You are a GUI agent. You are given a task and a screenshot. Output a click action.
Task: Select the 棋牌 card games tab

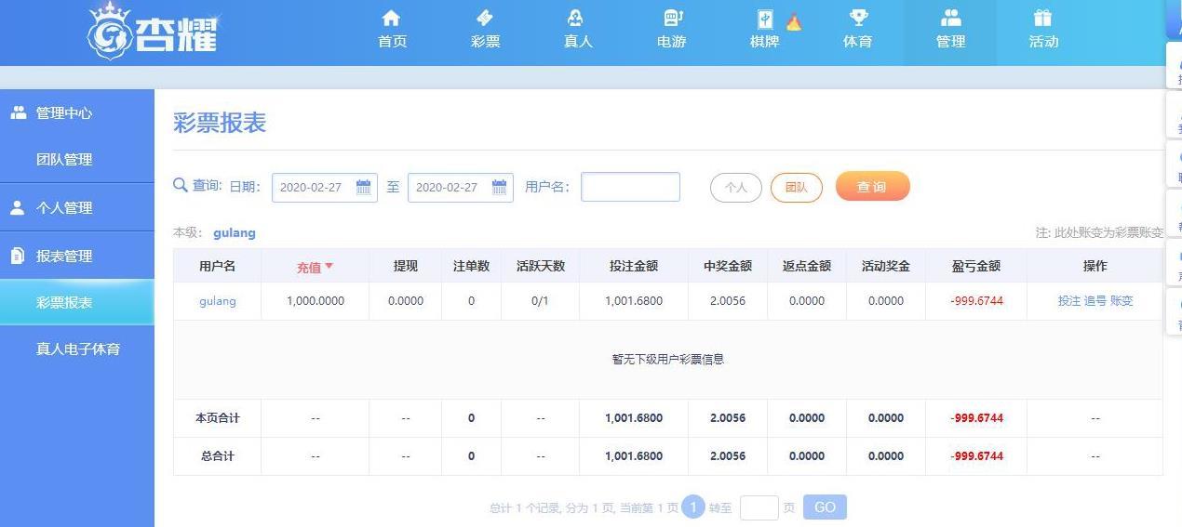(764, 31)
